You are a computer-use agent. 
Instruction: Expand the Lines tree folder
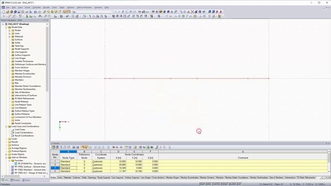[x=9, y=34]
